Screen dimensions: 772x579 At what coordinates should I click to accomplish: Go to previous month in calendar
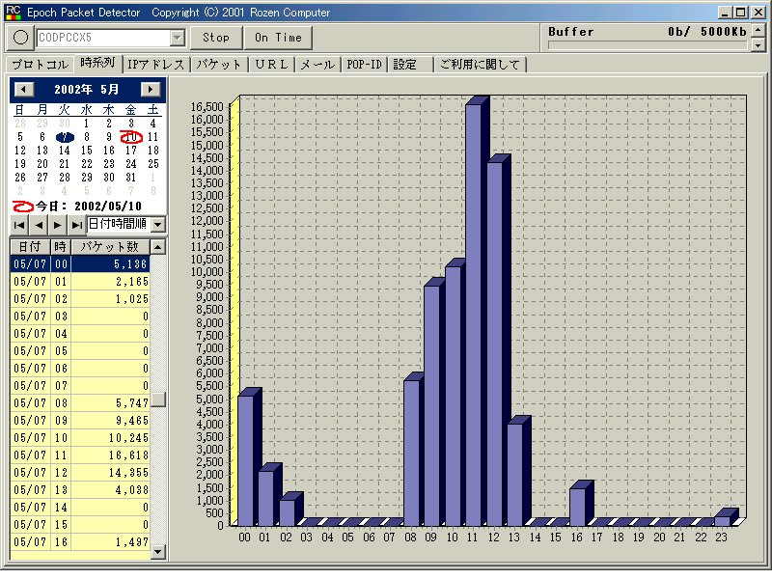(23, 89)
